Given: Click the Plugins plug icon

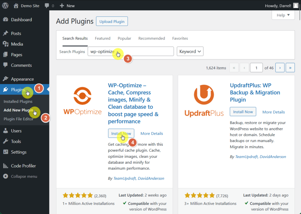Looking at the screenshot, I should [6, 89].
